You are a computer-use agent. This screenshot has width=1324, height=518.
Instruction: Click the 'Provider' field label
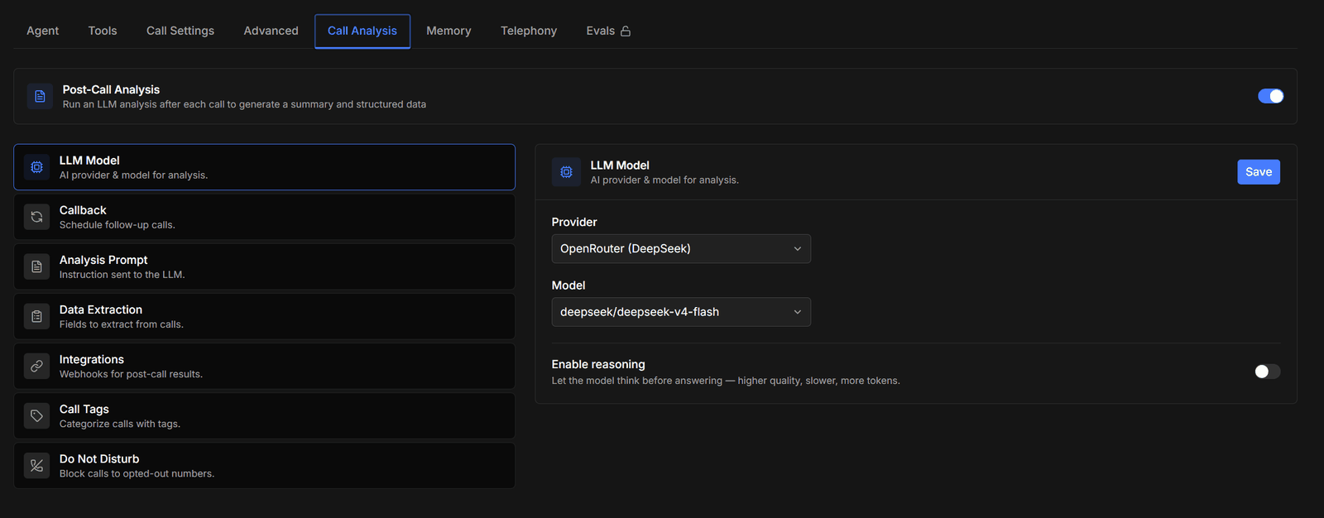tap(574, 222)
